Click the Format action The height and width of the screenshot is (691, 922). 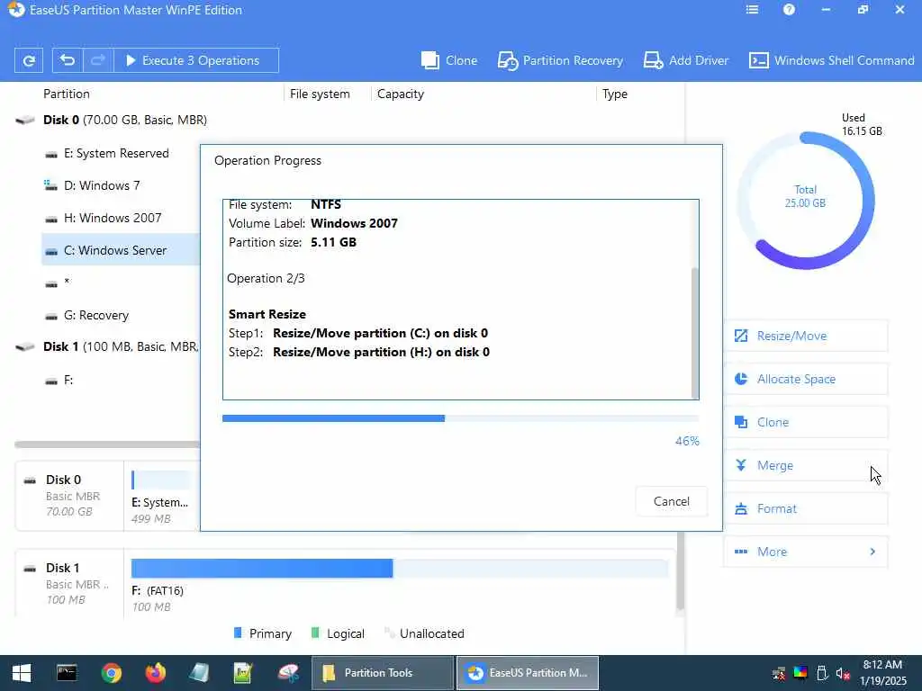(806, 508)
